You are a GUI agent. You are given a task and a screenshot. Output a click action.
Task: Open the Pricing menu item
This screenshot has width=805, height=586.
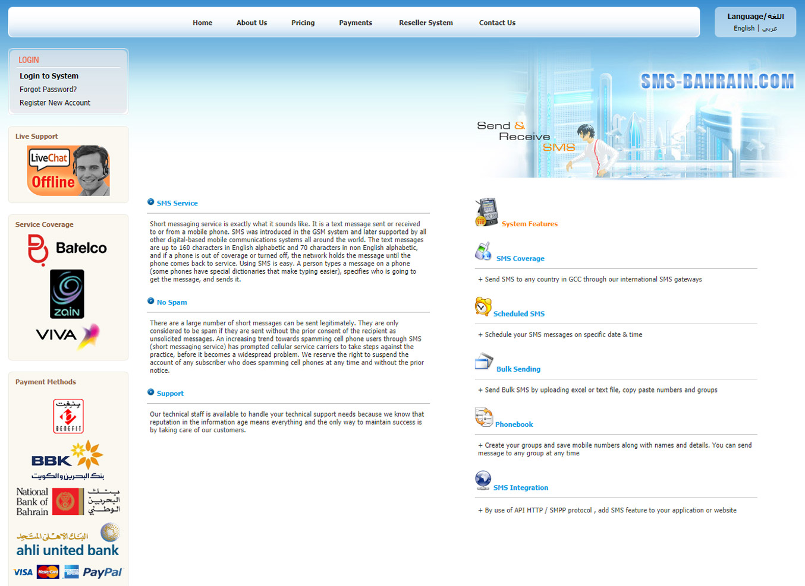pos(303,23)
